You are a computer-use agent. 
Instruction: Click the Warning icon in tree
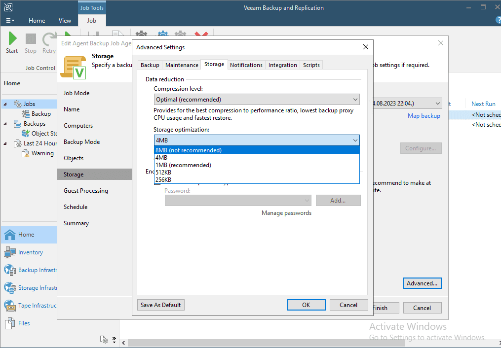(26, 153)
